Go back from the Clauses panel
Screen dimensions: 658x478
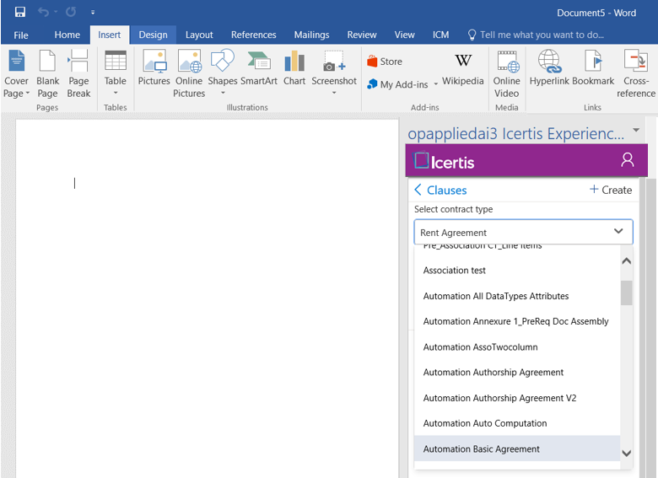pyautogui.click(x=418, y=190)
